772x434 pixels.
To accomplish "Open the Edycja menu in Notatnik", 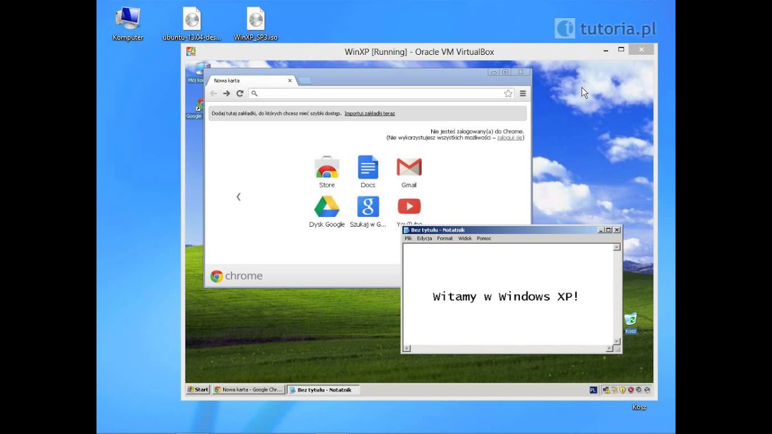I will [x=425, y=239].
